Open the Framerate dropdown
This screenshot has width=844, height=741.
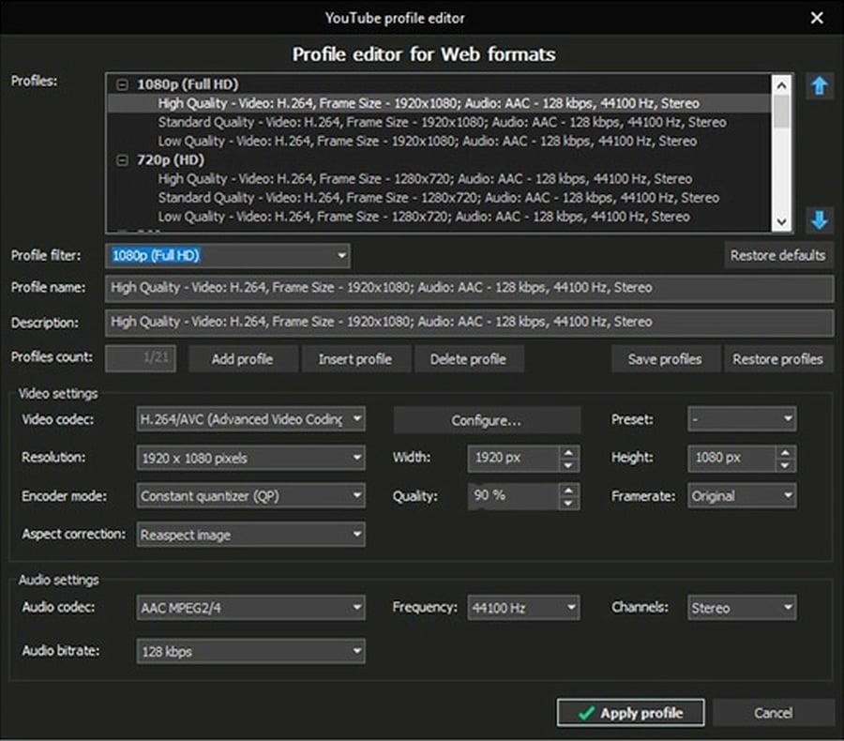pos(742,496)
